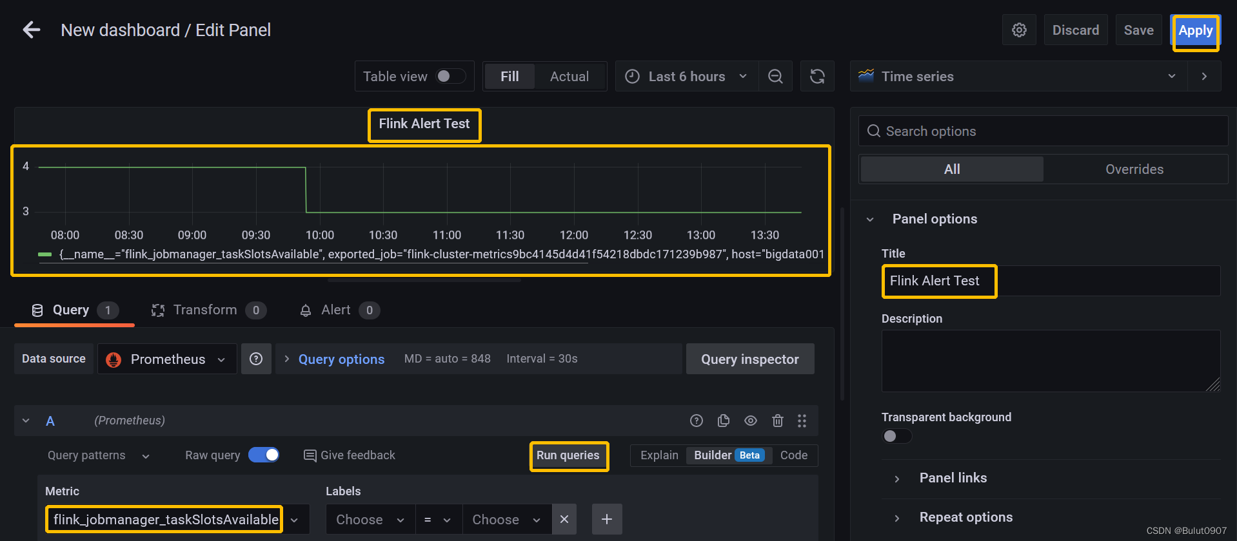Click the Discard button

(x=1076, y=30)
